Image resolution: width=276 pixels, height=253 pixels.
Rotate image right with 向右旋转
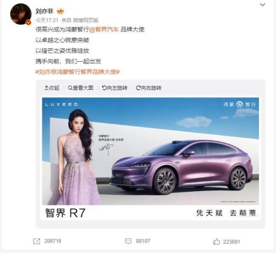149,88
